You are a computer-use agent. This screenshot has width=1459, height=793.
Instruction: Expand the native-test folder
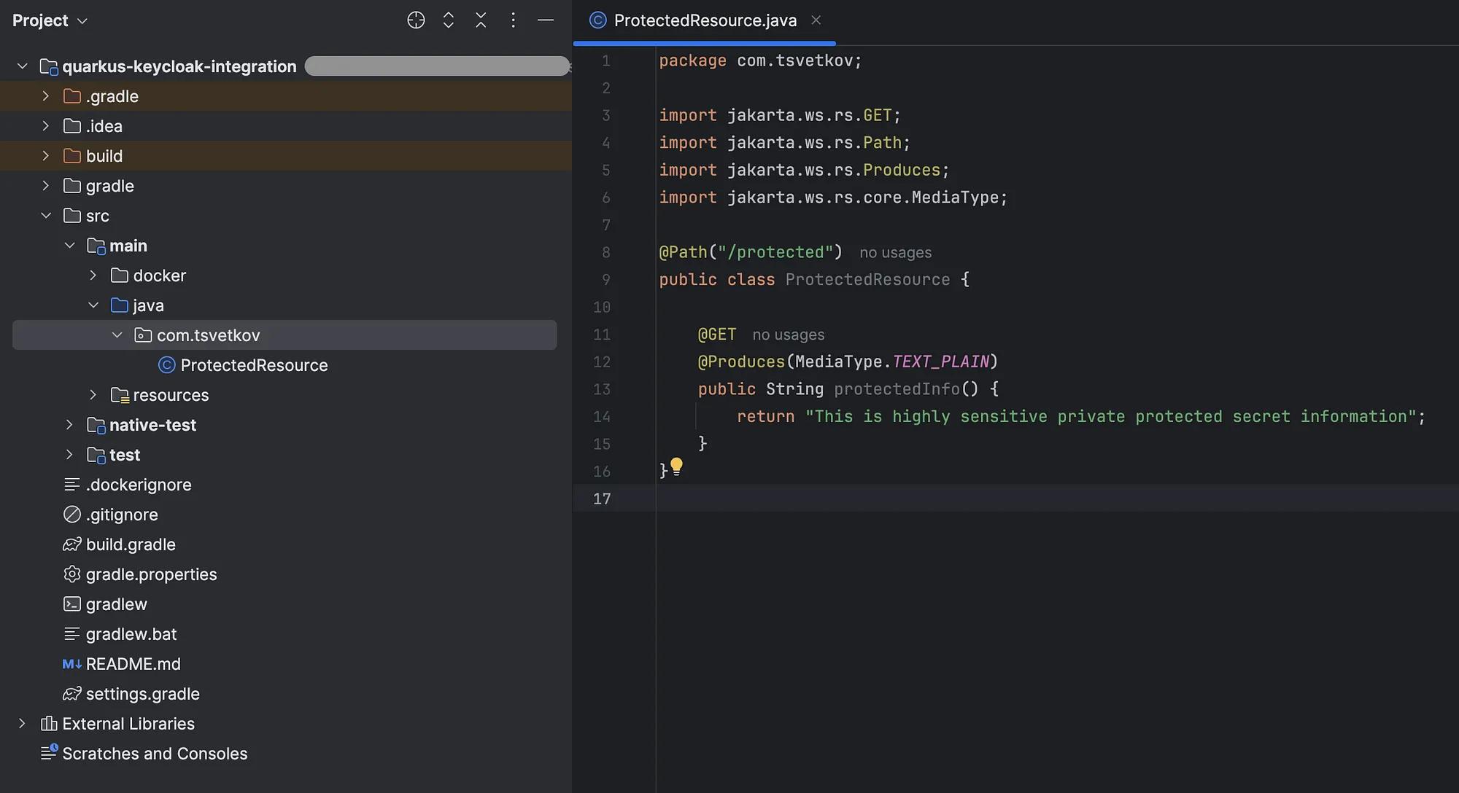[x=70, y=425]
